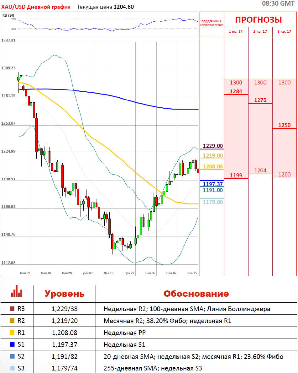This screenshot has width=298, height=373.
Task: Click the Дек 16 date marker on axis
Action: coord(108,273)
